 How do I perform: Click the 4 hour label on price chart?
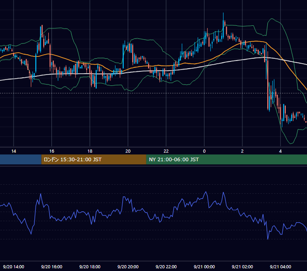tap(280, 151)
